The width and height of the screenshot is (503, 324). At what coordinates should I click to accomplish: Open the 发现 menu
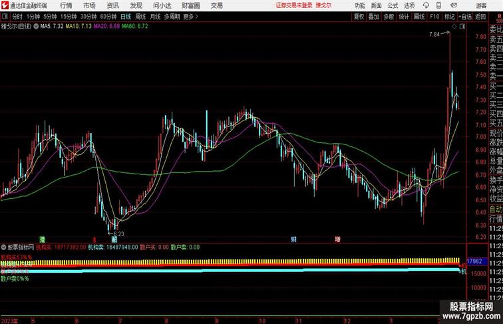136,5
